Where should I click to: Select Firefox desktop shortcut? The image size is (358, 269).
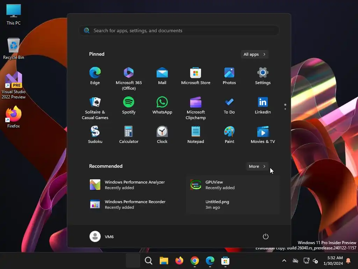tap(14, 117)
